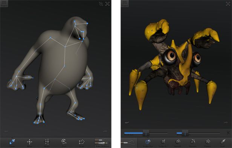Screen dimensions: 232x148
Task: Tap the undo arrow in crab screen
Action: 127,122
